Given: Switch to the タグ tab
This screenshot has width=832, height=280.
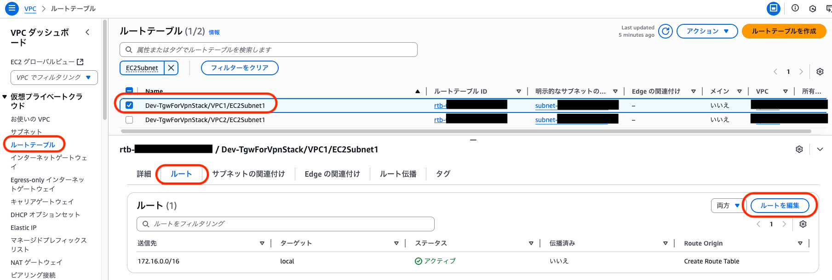Looking at the screenshot, I should pos(443,174).
